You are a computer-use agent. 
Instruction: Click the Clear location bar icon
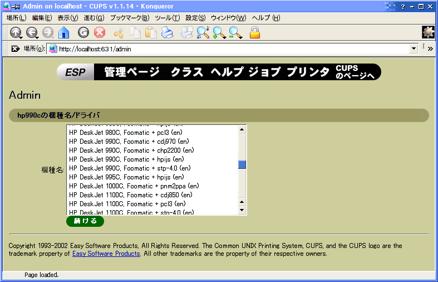pyautogui.click(x=16, y=49)
